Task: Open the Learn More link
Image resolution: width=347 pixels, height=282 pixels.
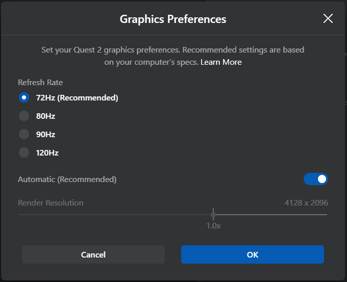Action: [221, 62]
